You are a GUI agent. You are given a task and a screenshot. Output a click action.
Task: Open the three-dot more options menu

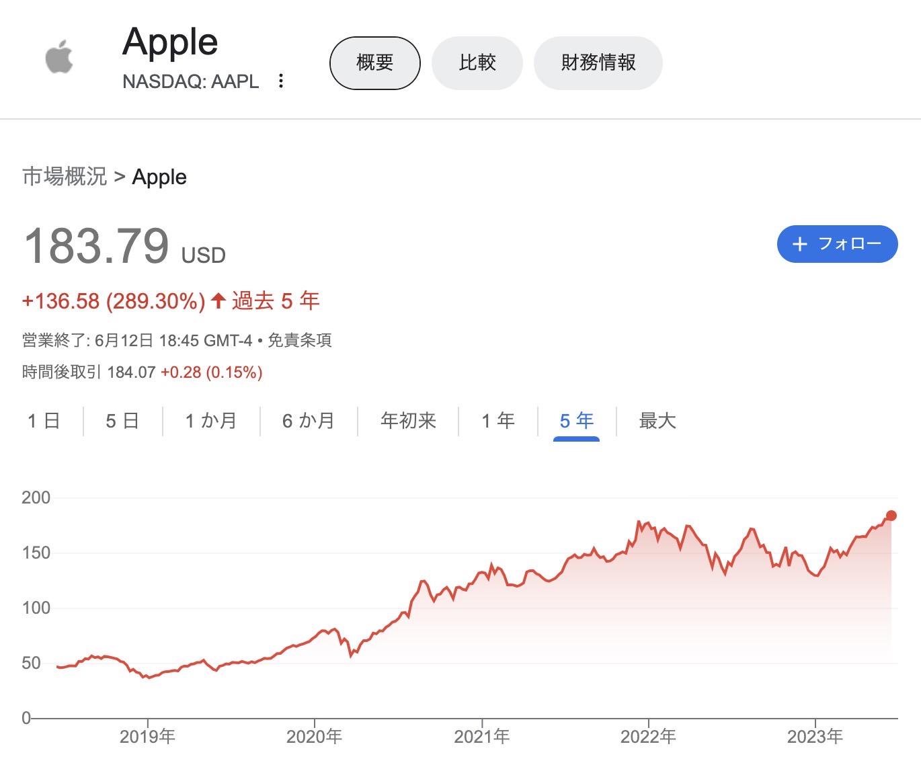click(x=281, y=81)
